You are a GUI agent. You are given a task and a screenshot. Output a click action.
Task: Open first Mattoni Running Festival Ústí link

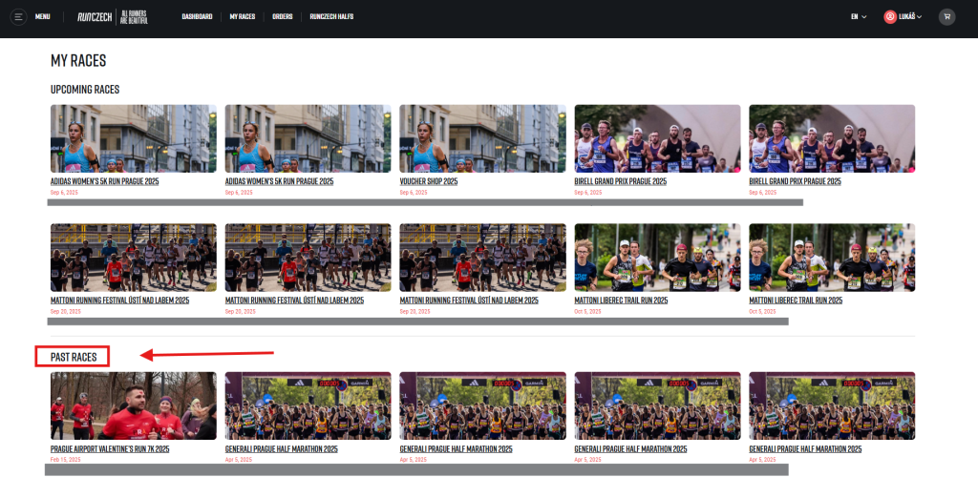(119, 301)
